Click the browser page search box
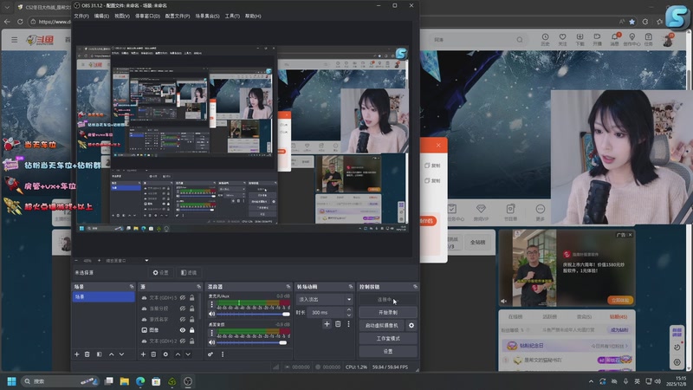Image resolution: width=693 pixels, height=390 pixels. pyautogui.click(x=477, y=40)
